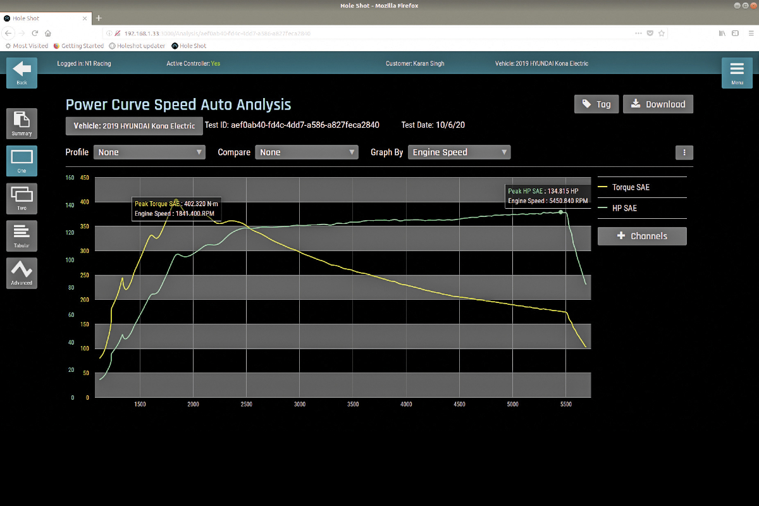Screen dimensions: 759x506
Task: Expand the Profile dropdown
Action: pyautogui.click(x=149, y=152)
